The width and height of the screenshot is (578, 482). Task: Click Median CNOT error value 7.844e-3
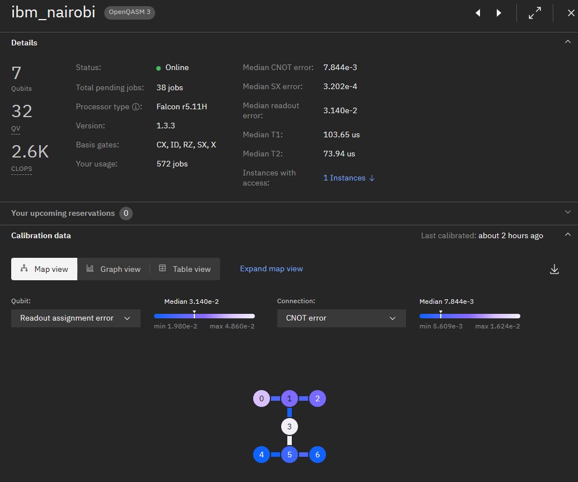tap(340, 67)
